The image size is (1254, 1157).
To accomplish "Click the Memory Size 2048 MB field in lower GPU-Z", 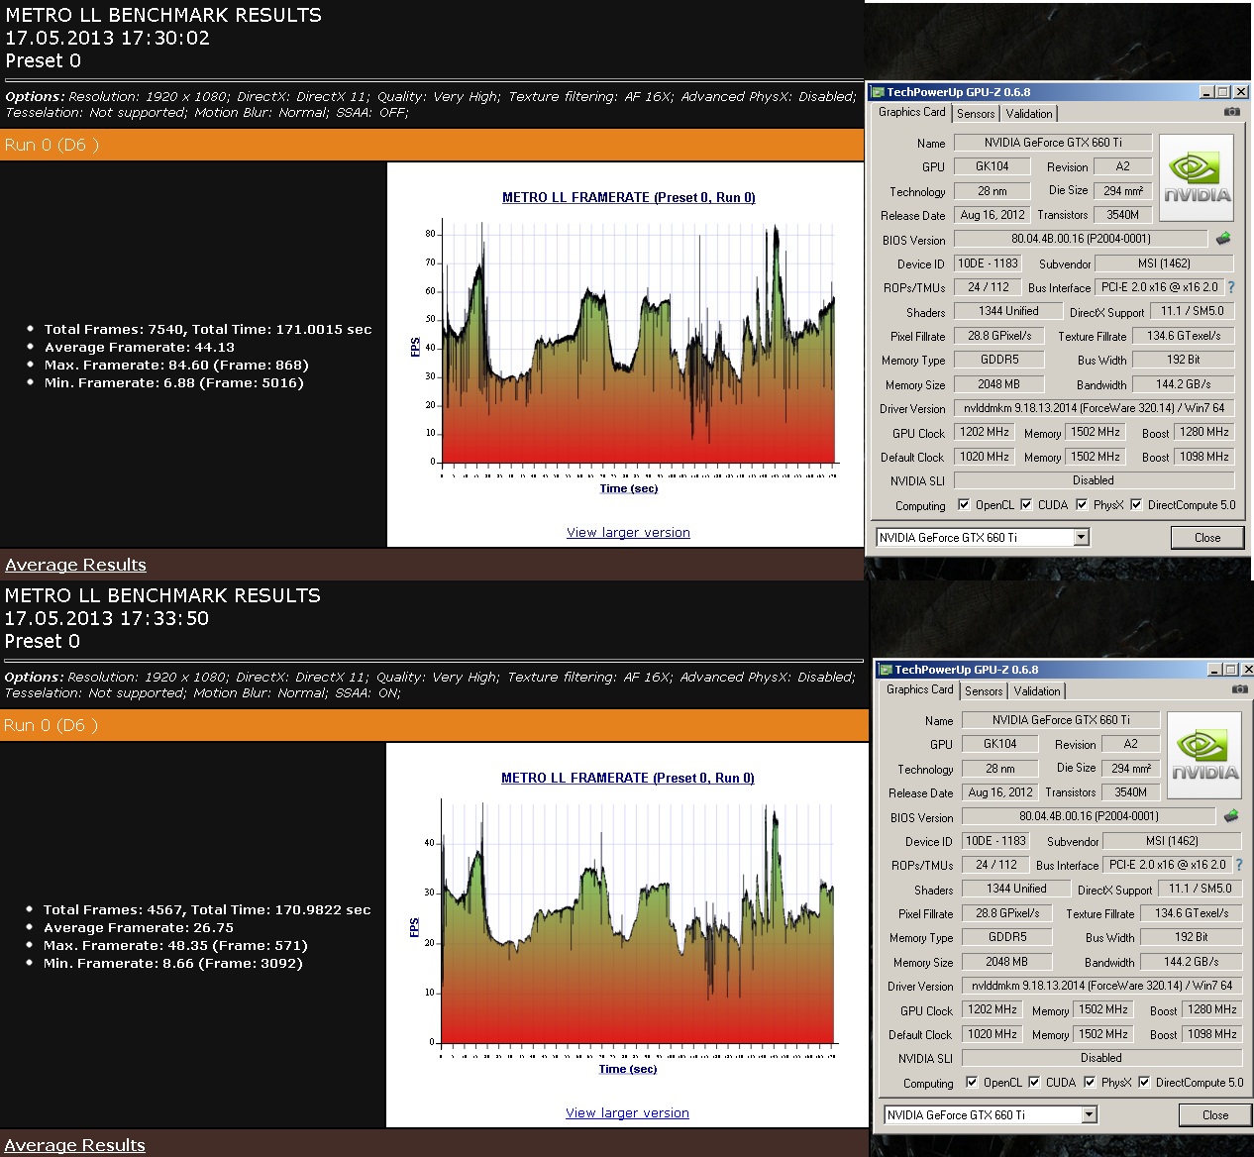I will (1006, 961).
